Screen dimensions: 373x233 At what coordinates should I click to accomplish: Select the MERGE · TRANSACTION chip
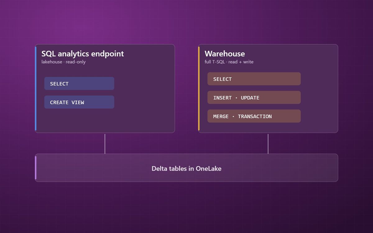click(x=254, y=116)
